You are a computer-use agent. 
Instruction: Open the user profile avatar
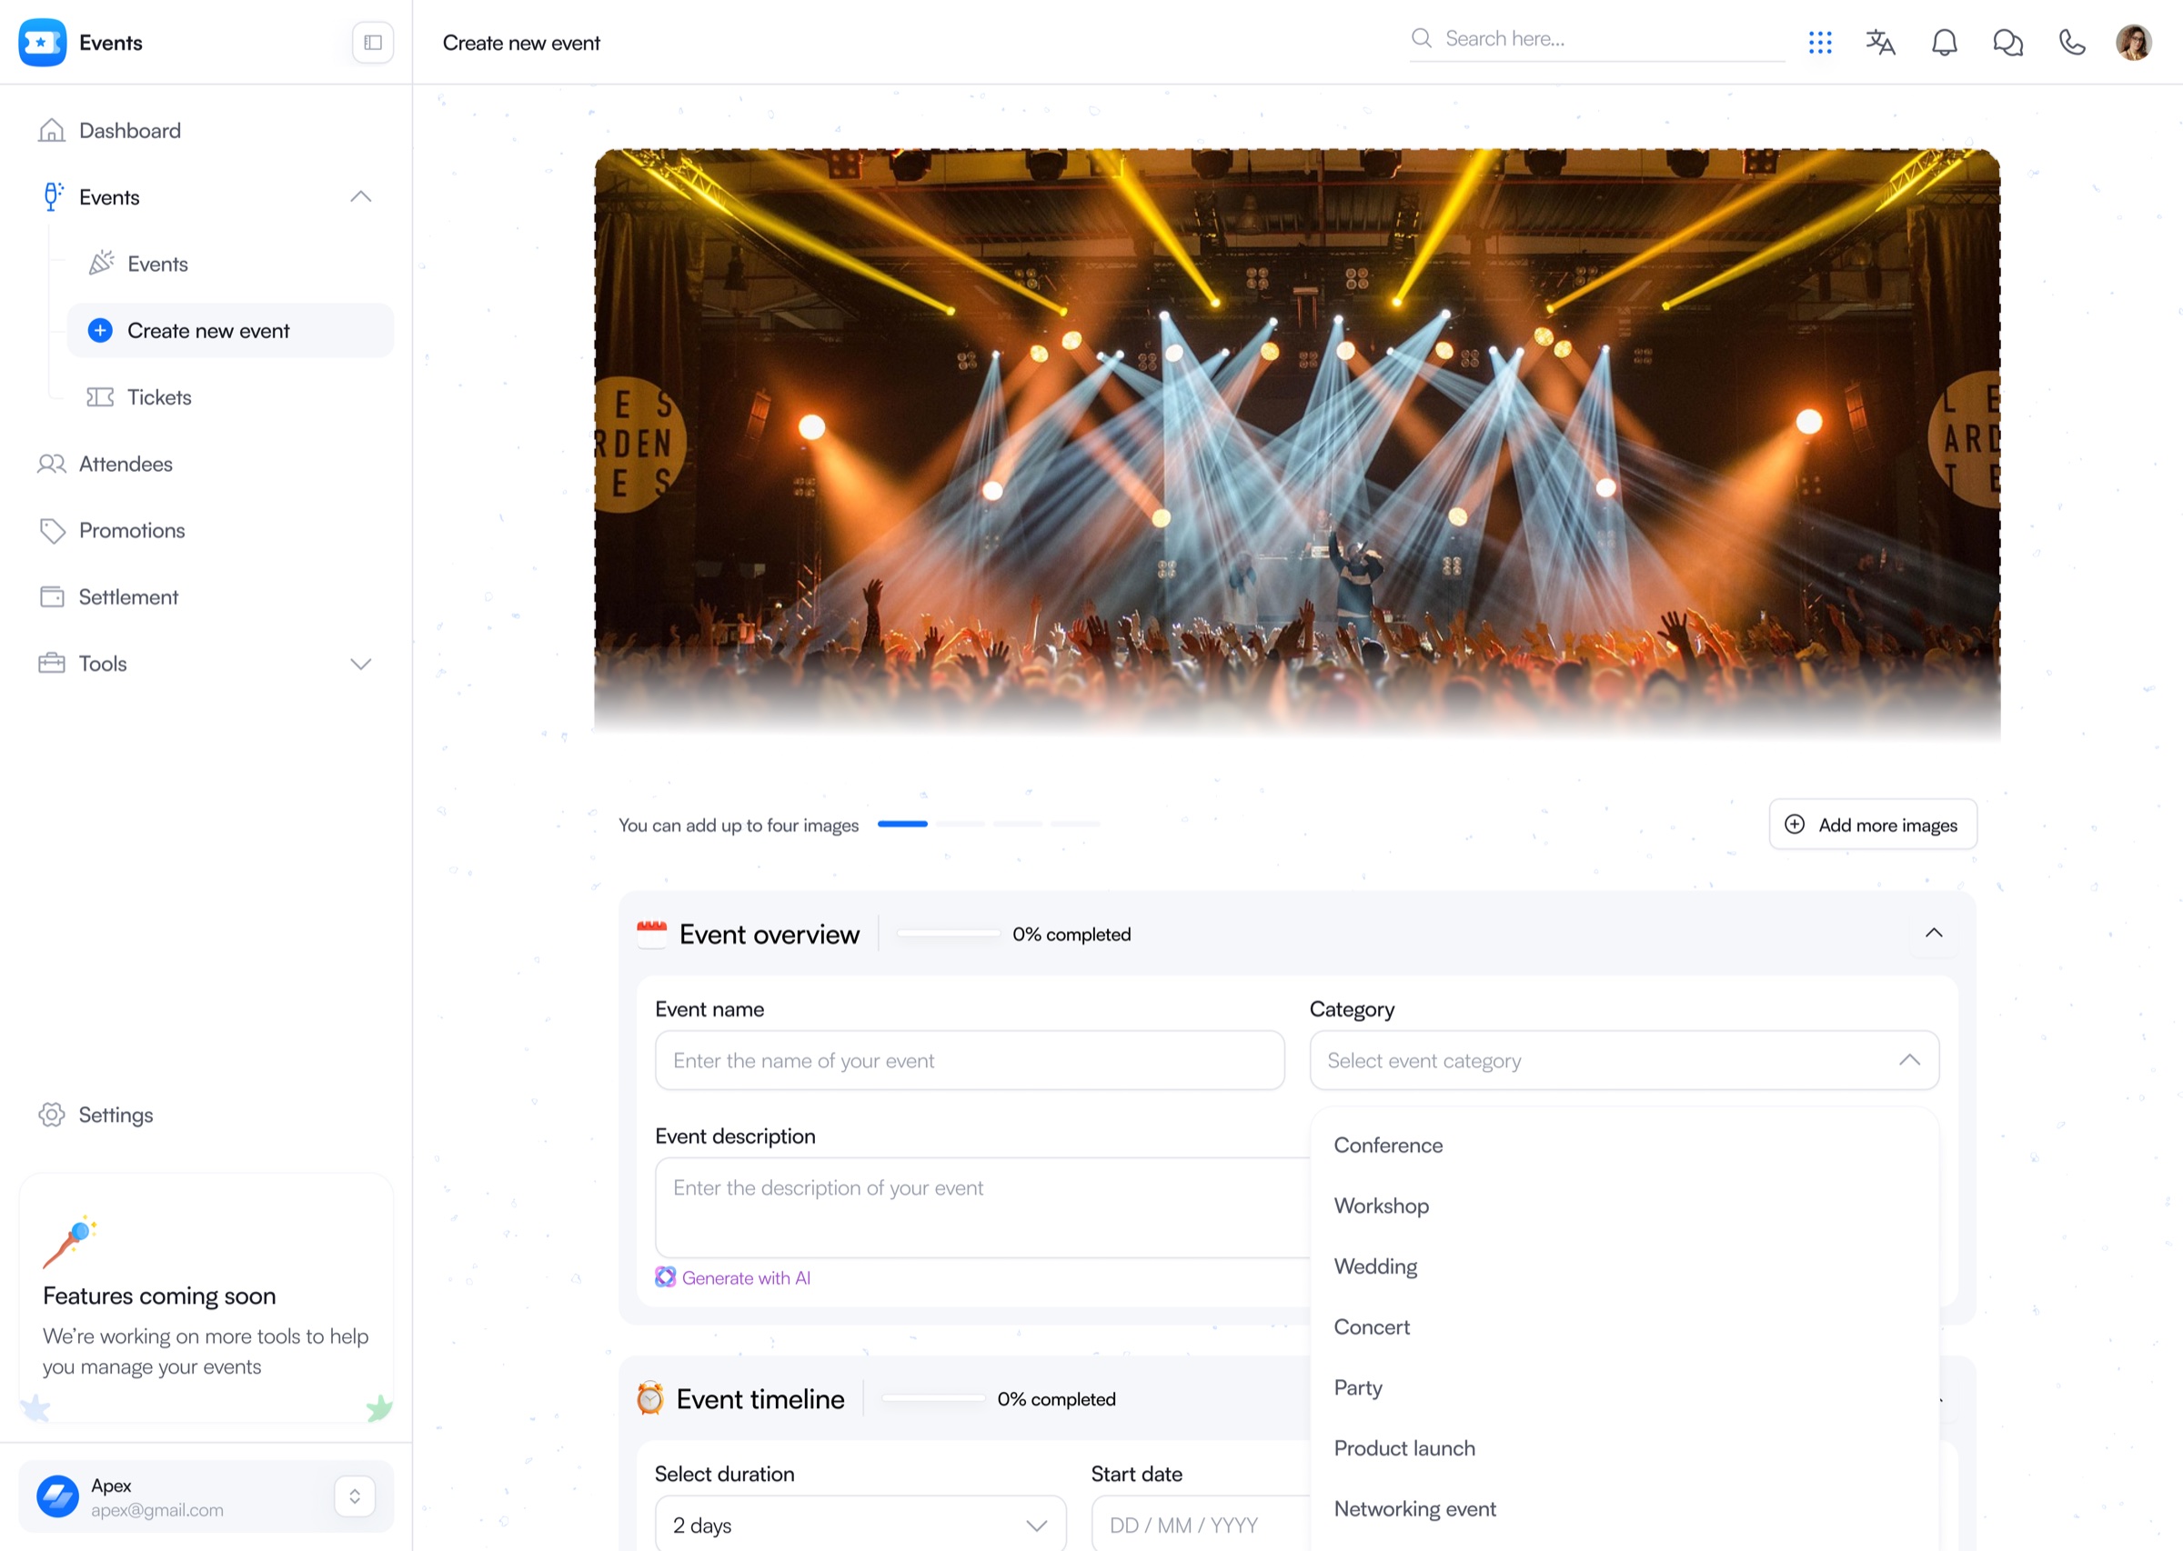(x=2133, y=42)
